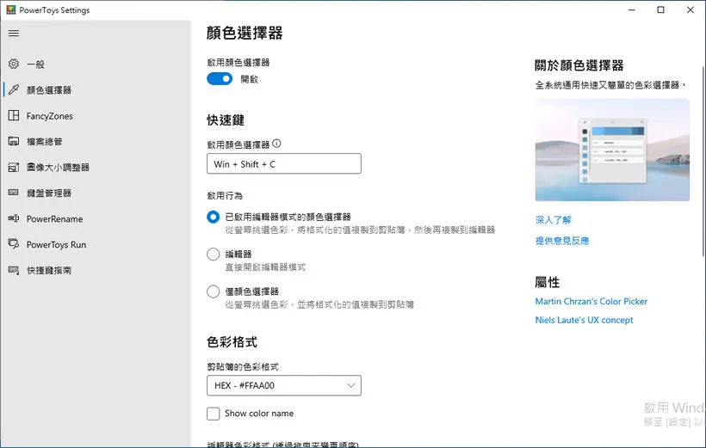Click the info icon beside 啟用顏色選擇器 shortcut
The height and width of the screenshot is (448, 706).
coord(276,144)
